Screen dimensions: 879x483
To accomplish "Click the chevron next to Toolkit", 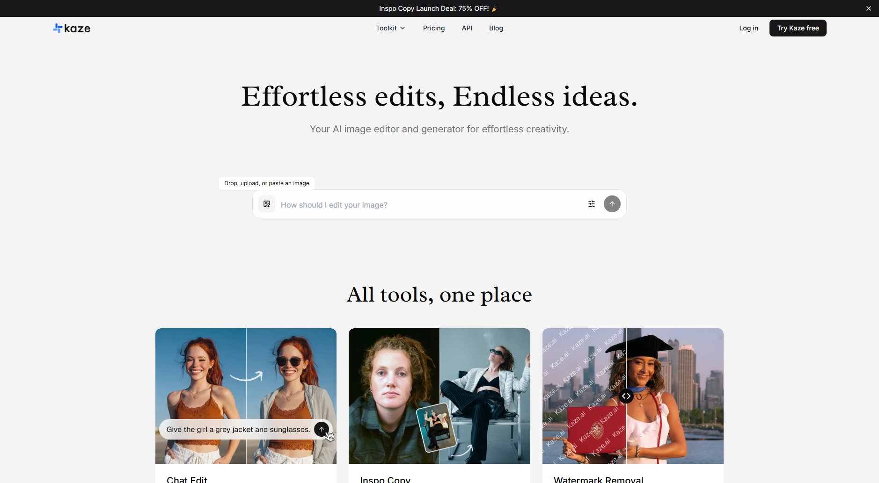I will (x=403, y=28).
